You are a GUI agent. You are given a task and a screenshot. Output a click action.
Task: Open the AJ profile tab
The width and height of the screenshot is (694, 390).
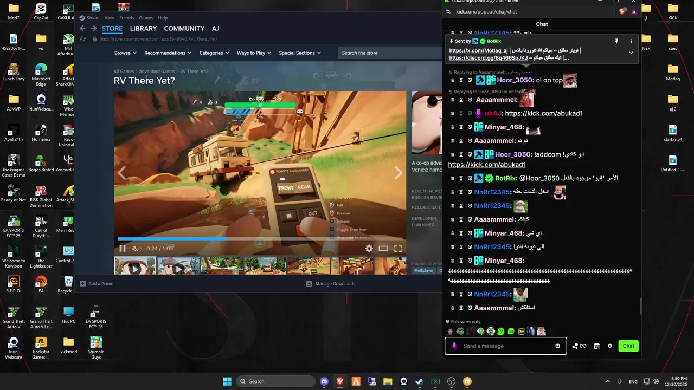[x=215, y=29]
